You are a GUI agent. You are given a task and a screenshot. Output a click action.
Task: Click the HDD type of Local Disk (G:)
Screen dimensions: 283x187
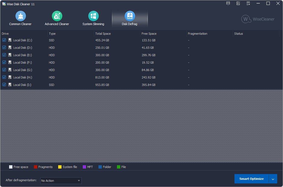52,70
